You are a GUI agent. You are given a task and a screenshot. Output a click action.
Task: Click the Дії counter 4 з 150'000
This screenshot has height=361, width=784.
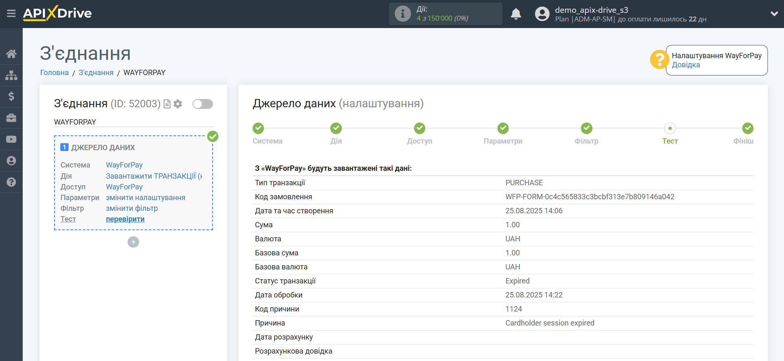[442, 18]
